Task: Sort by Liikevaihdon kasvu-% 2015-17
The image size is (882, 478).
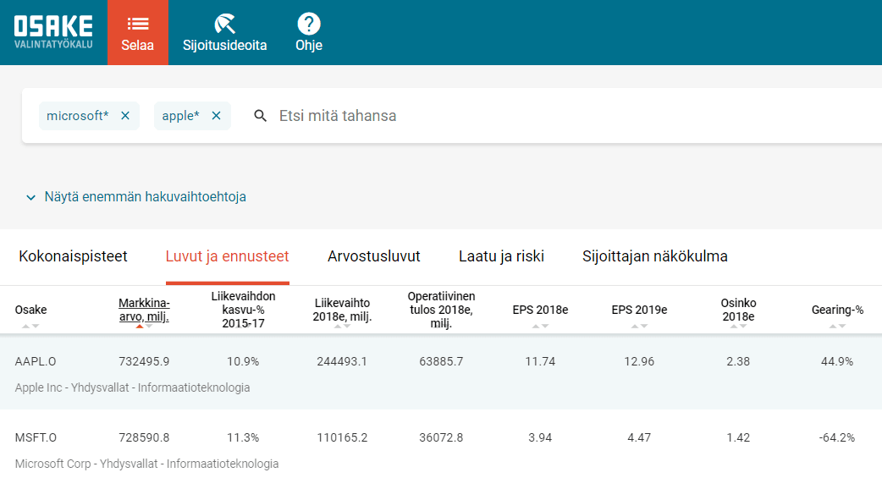Action: coord(243,310)
